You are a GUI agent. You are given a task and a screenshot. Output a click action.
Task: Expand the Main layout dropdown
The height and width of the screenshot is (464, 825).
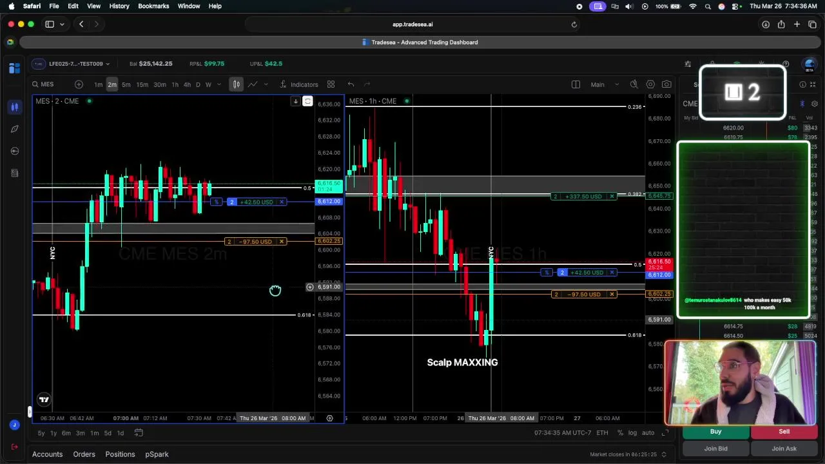tap(605, 84)
